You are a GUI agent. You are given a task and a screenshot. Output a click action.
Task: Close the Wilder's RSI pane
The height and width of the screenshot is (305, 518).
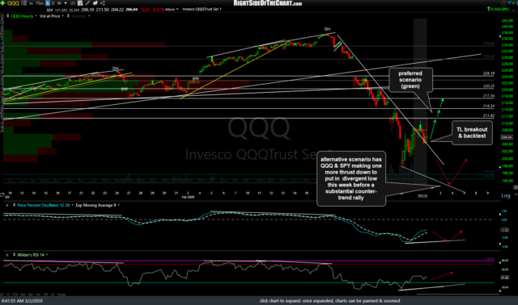7,255
